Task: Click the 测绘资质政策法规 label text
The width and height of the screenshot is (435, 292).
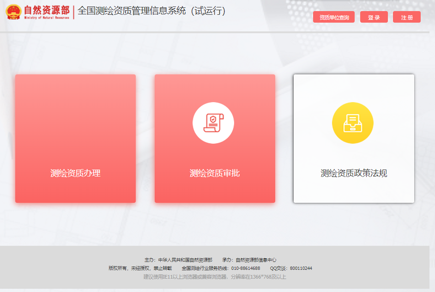Action: pyautogui.click(x=354, y=173)
